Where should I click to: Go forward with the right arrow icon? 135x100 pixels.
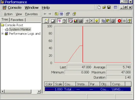[x=50, y=14]
